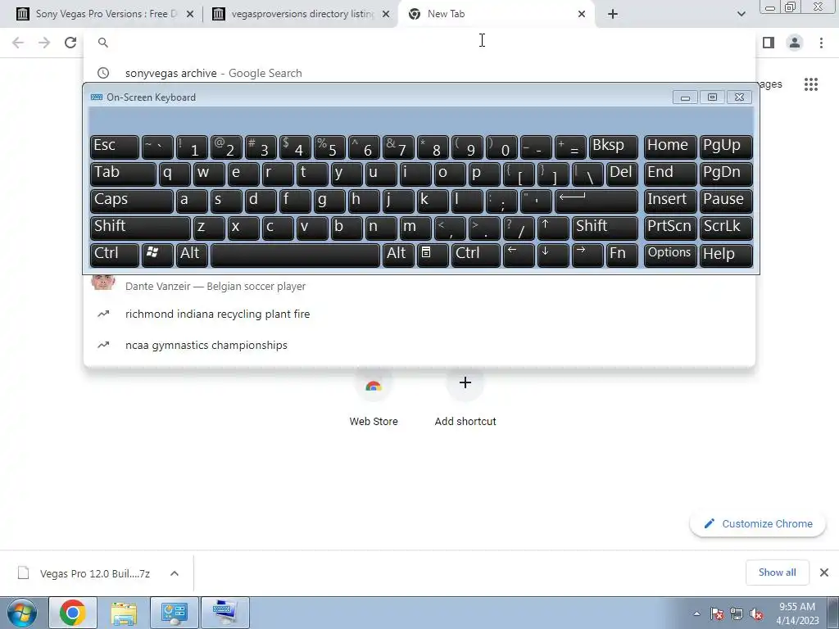Open a new tab with plus button

[x=613, y=14]
